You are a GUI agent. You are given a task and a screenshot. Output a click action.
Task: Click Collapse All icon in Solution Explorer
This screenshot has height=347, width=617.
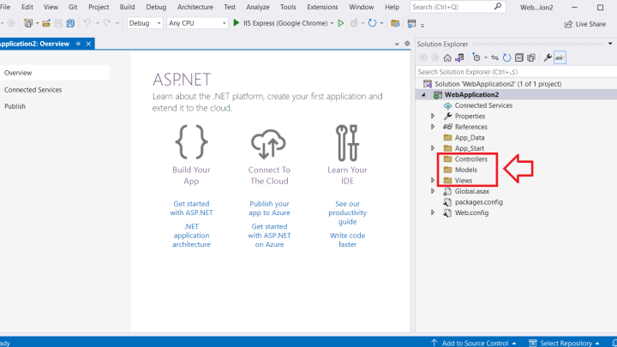(x=519, y=58)
